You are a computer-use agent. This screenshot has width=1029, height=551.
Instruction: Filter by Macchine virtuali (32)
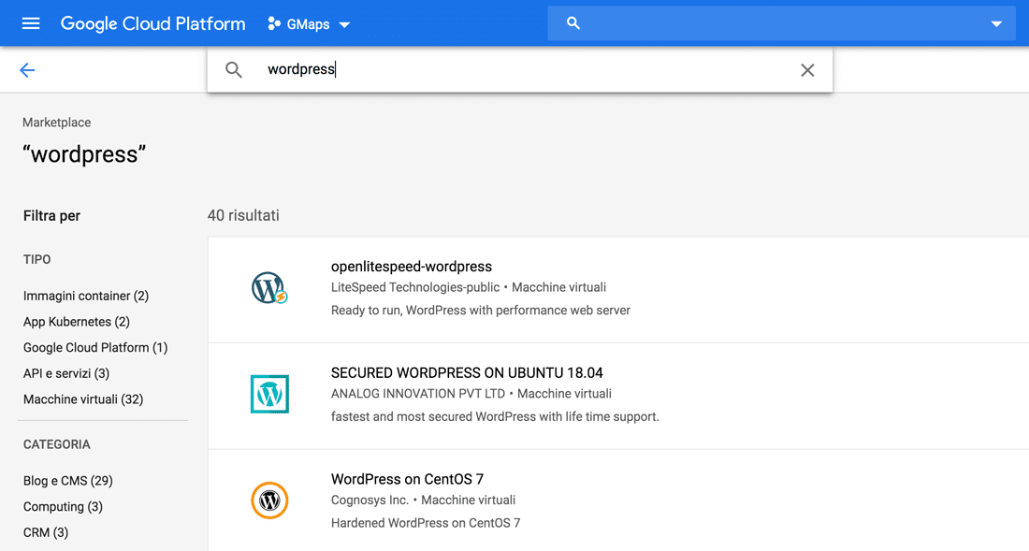tap(83, 399)
